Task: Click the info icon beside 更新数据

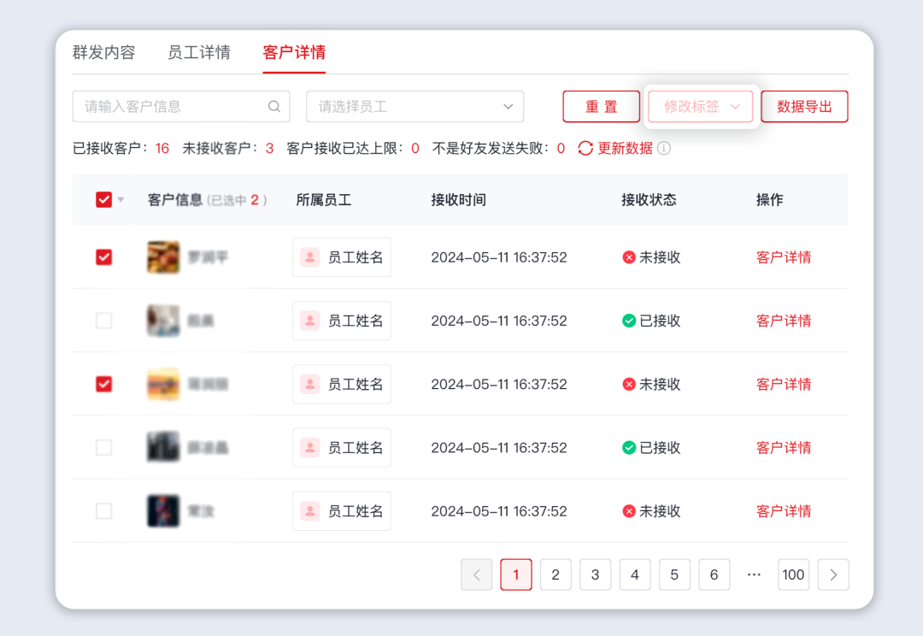Action: click(664, 148)
